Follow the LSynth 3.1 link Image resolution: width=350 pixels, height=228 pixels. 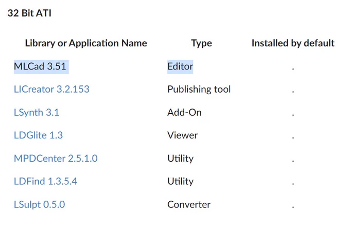pyautogui.click(x=37, y=112)
